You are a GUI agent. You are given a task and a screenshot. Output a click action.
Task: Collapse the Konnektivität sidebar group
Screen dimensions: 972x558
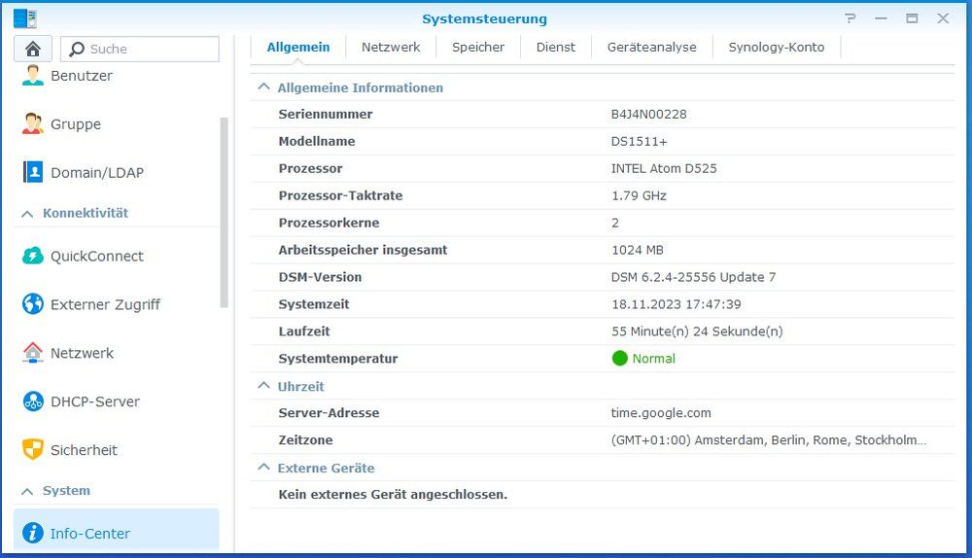[x=28, y=213]
